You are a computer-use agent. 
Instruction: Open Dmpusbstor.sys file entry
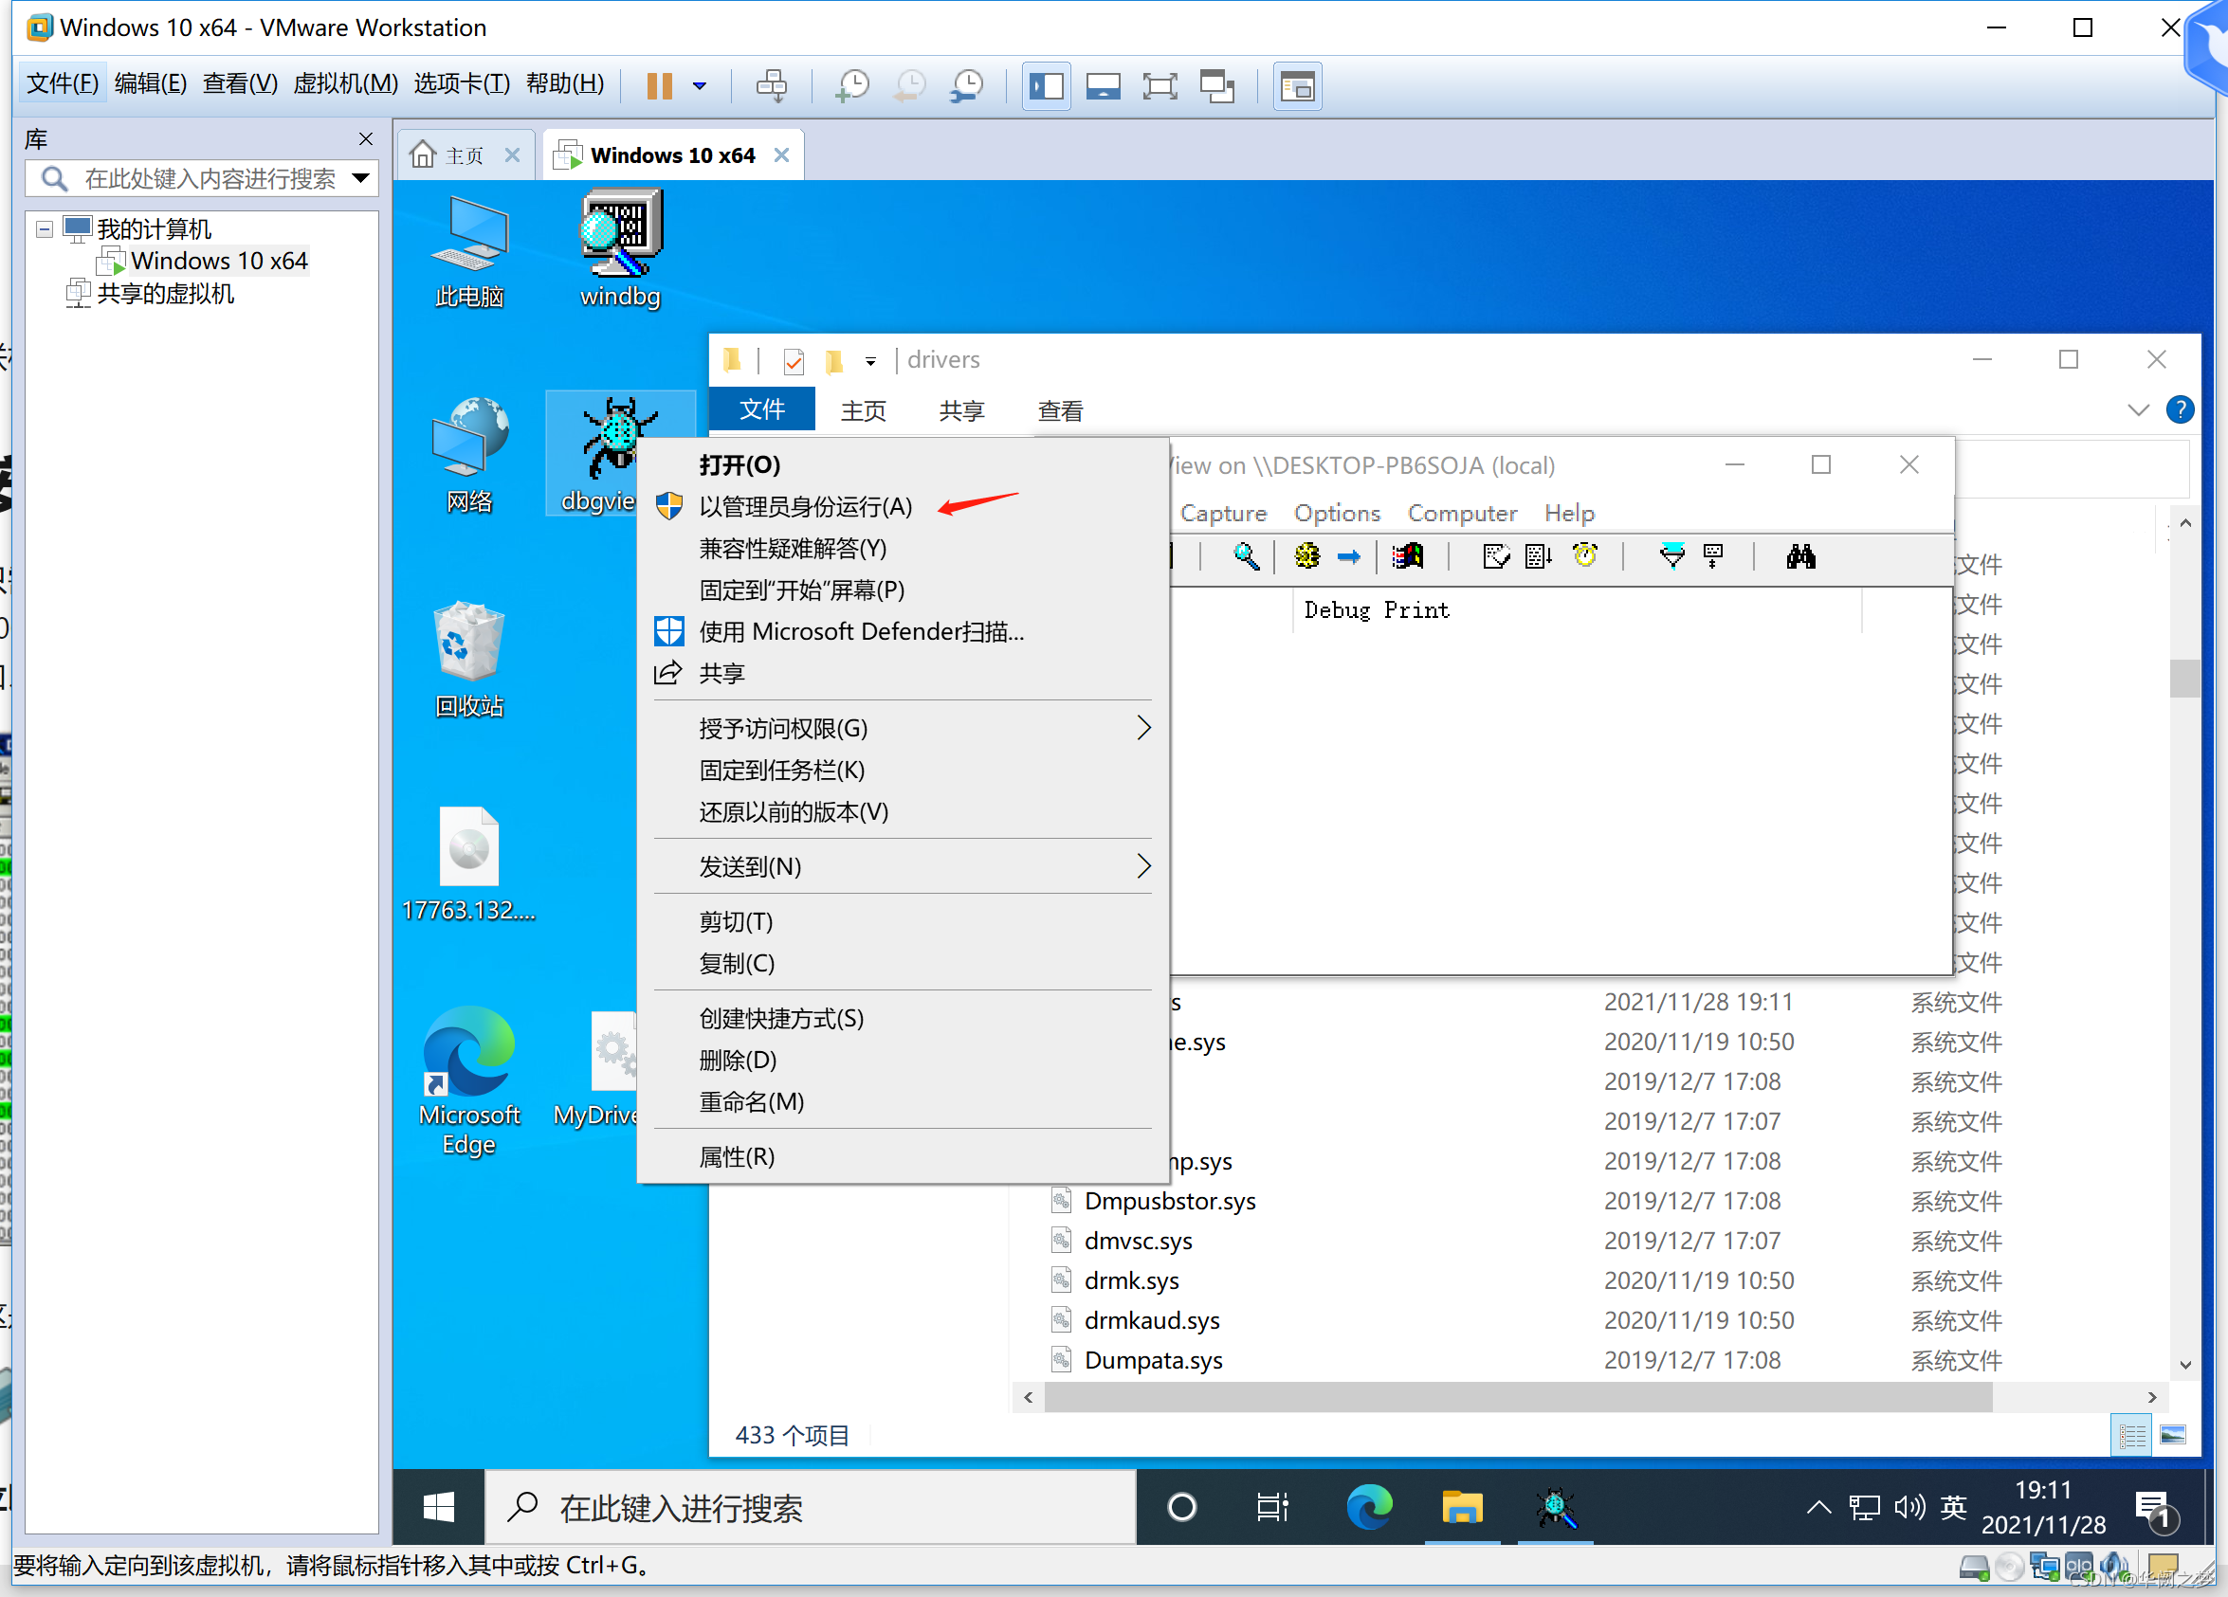pos(1169,1201)
